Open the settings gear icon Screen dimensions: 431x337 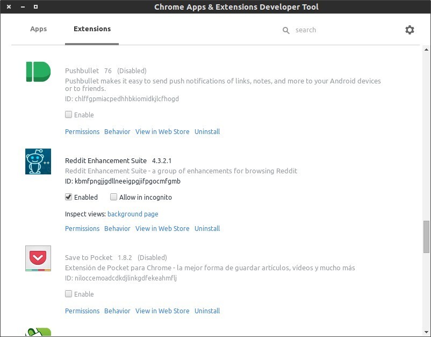click(410, 30)
